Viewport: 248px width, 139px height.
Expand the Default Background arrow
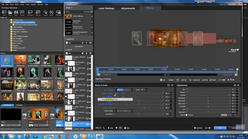click(x=92, y=33)
